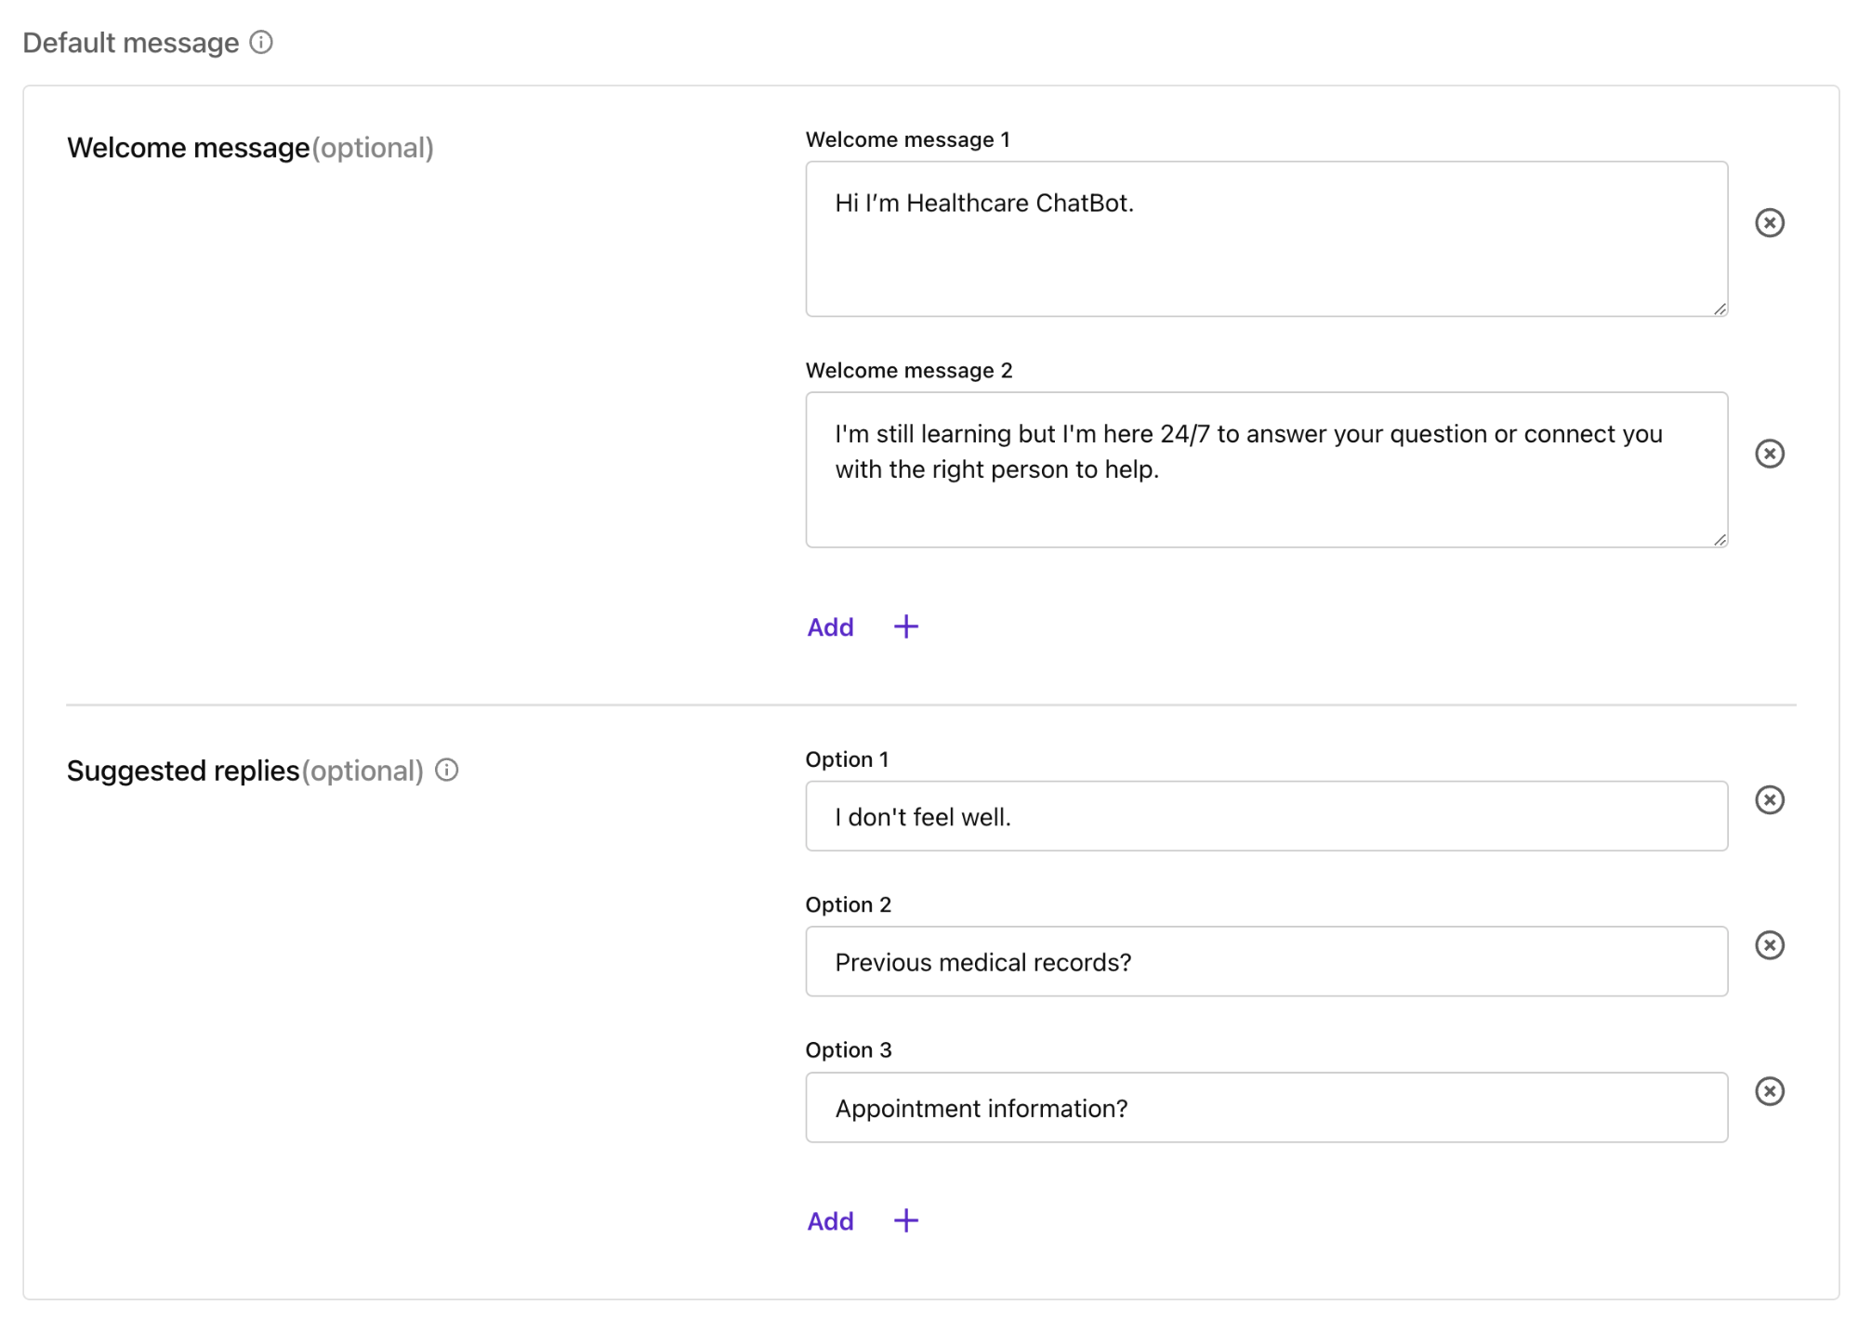The width and height of the screenshot is (1858, 1318).
Task: Click Add under the welcome messages
Action: tap(829, 626)
